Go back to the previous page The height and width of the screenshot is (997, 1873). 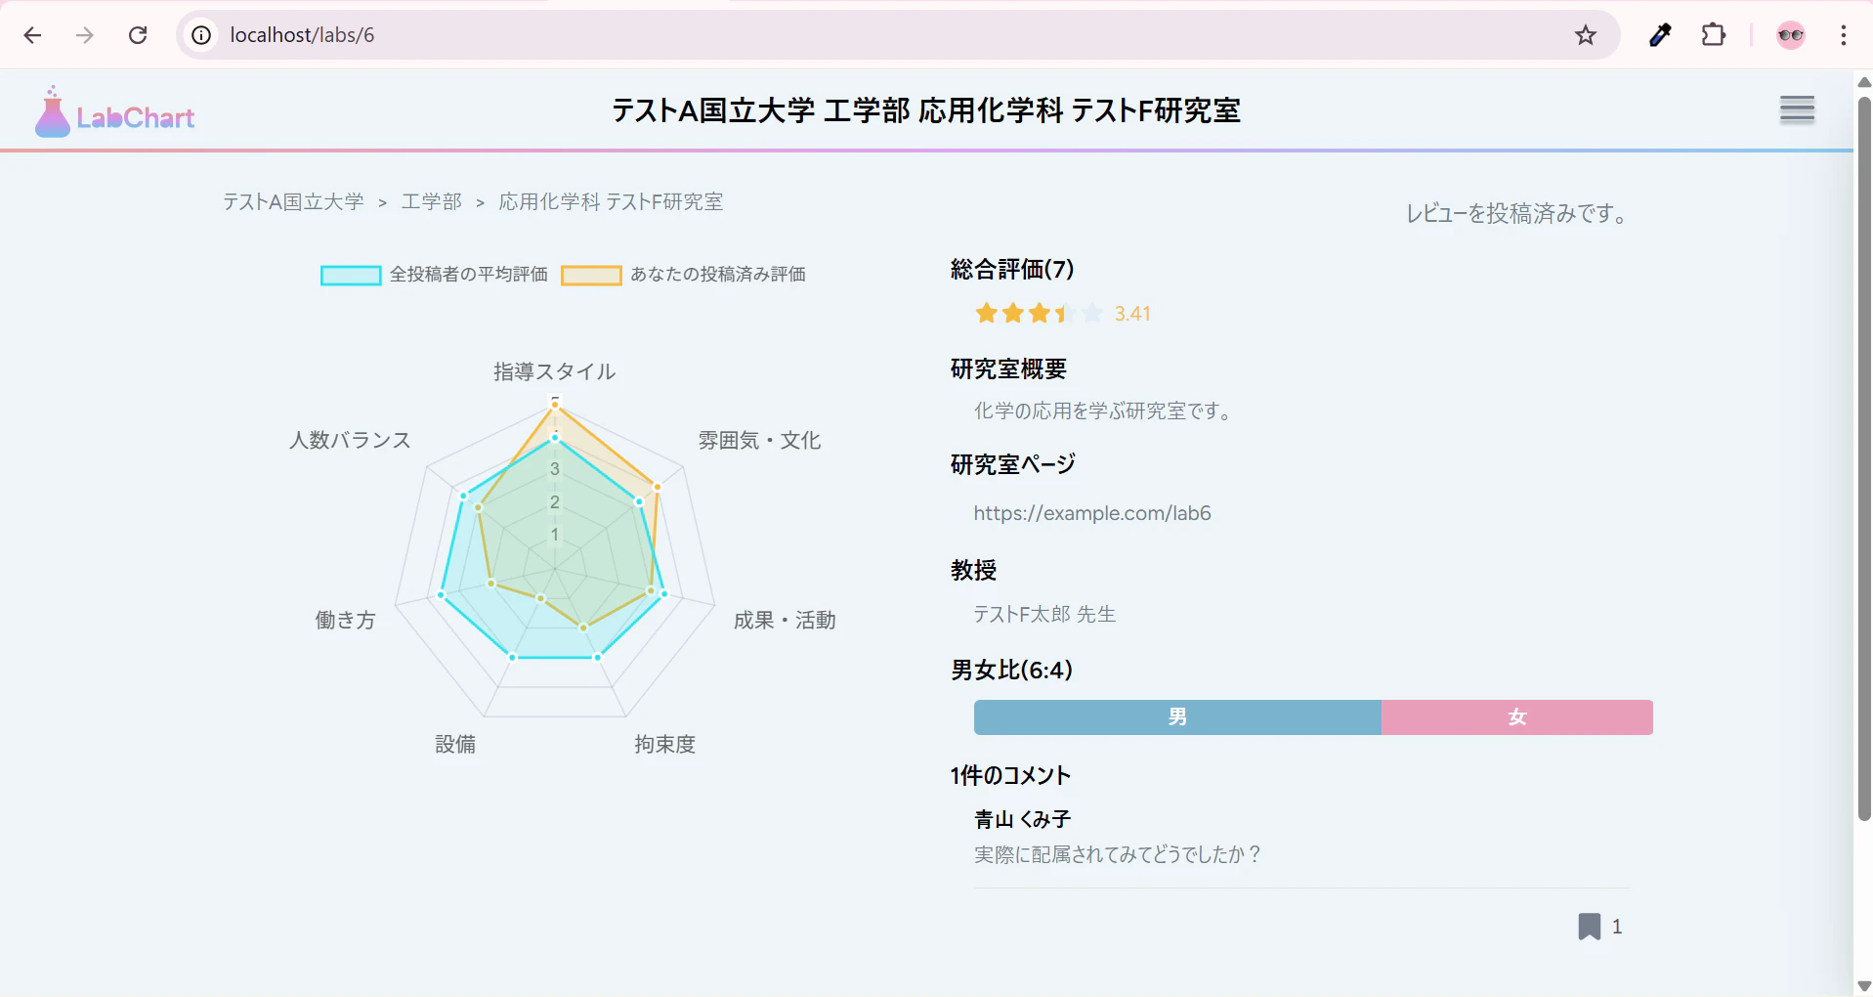tap(32, 35)
